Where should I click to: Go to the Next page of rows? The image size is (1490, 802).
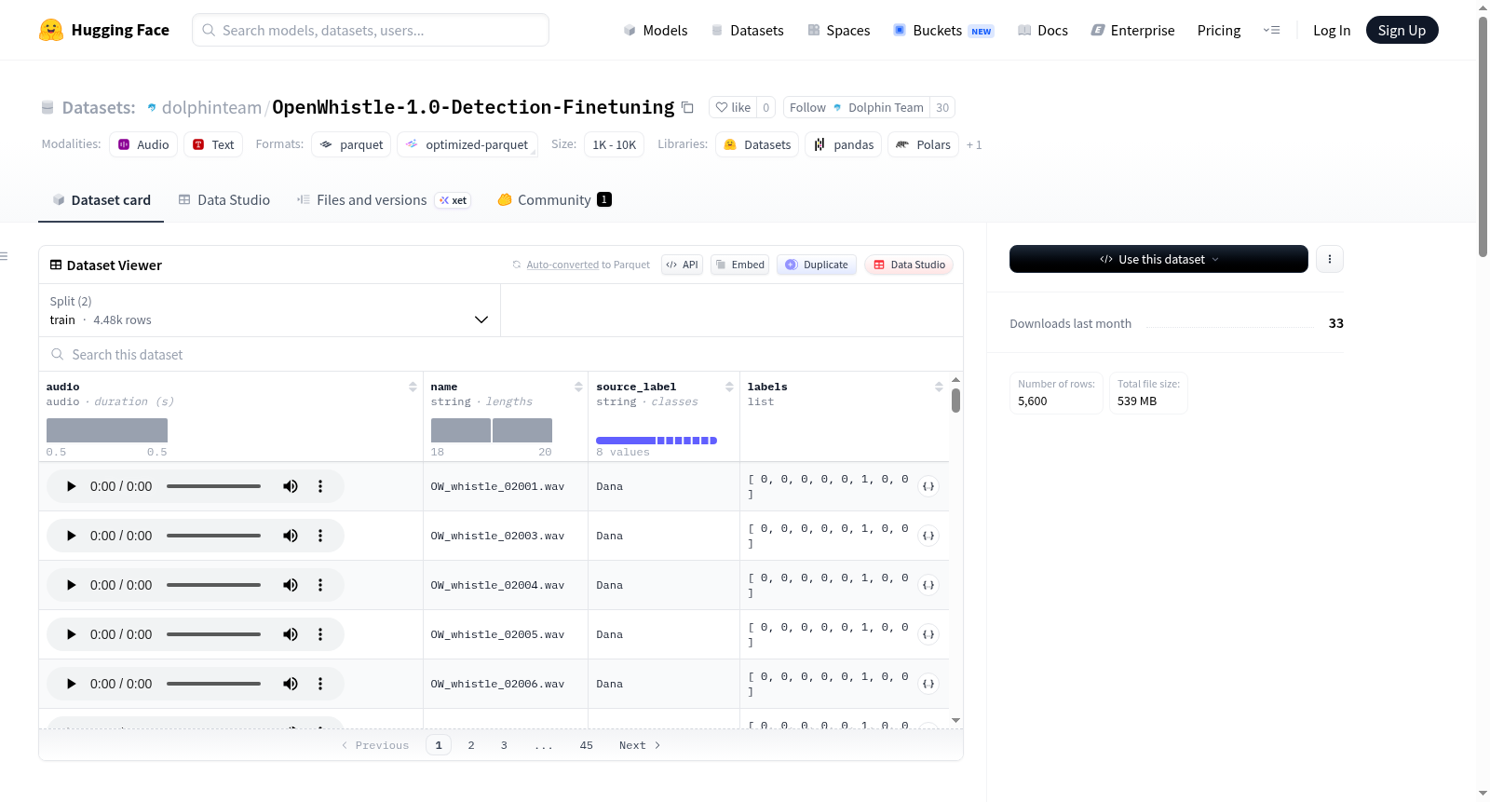(640, 745)
